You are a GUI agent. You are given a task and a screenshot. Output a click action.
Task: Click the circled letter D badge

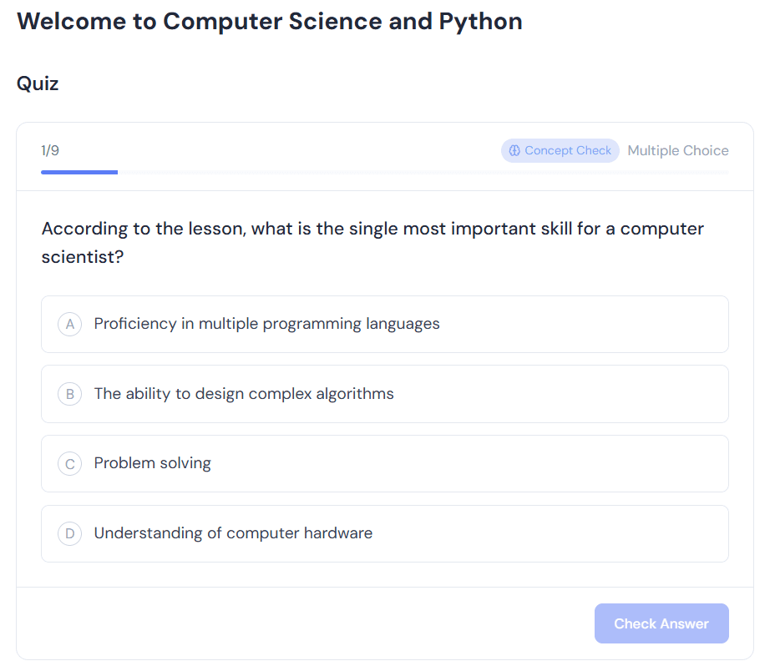[x=70, y=533]
